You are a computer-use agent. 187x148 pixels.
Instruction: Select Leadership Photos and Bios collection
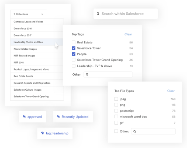click(37, 42)
